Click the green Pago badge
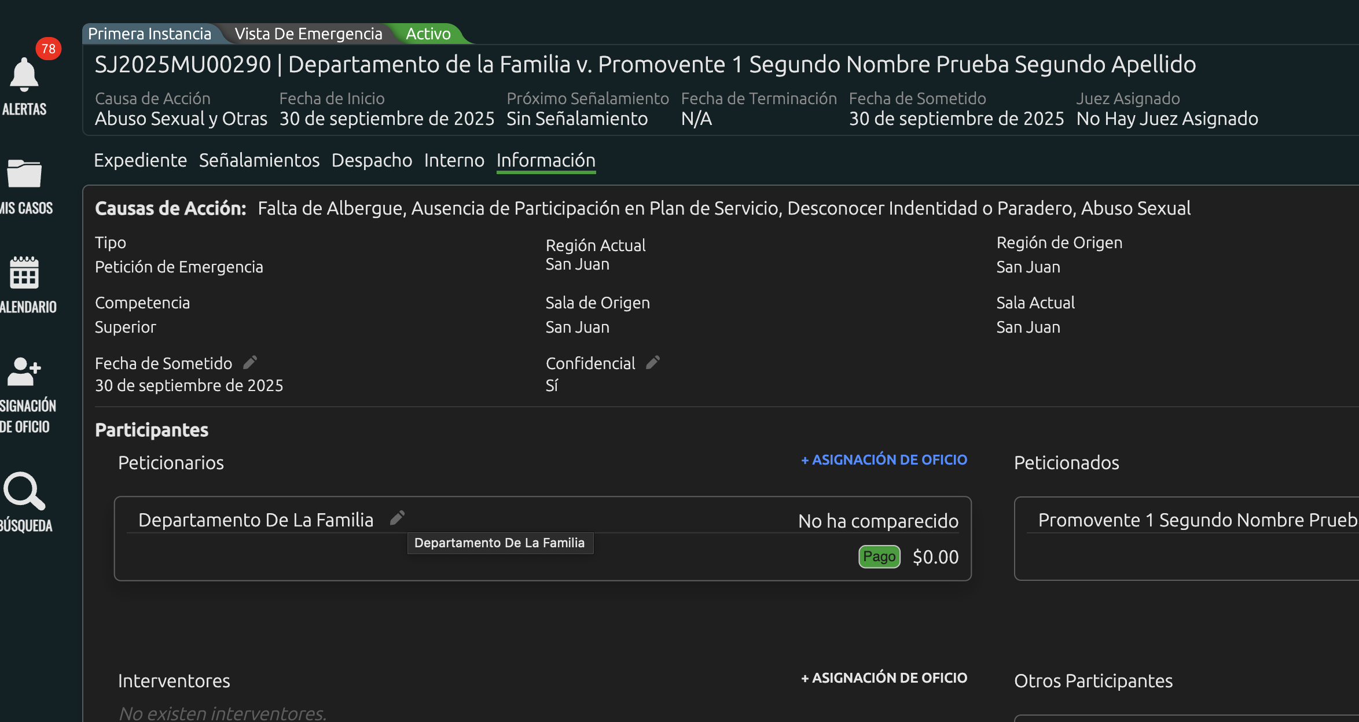 tap(879, 557)
